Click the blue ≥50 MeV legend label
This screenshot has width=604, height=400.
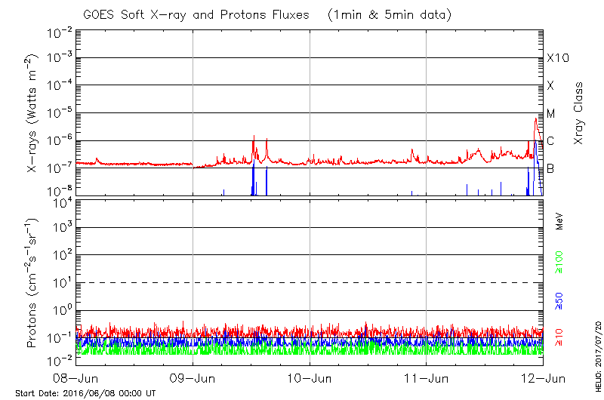tap(560, 300)
